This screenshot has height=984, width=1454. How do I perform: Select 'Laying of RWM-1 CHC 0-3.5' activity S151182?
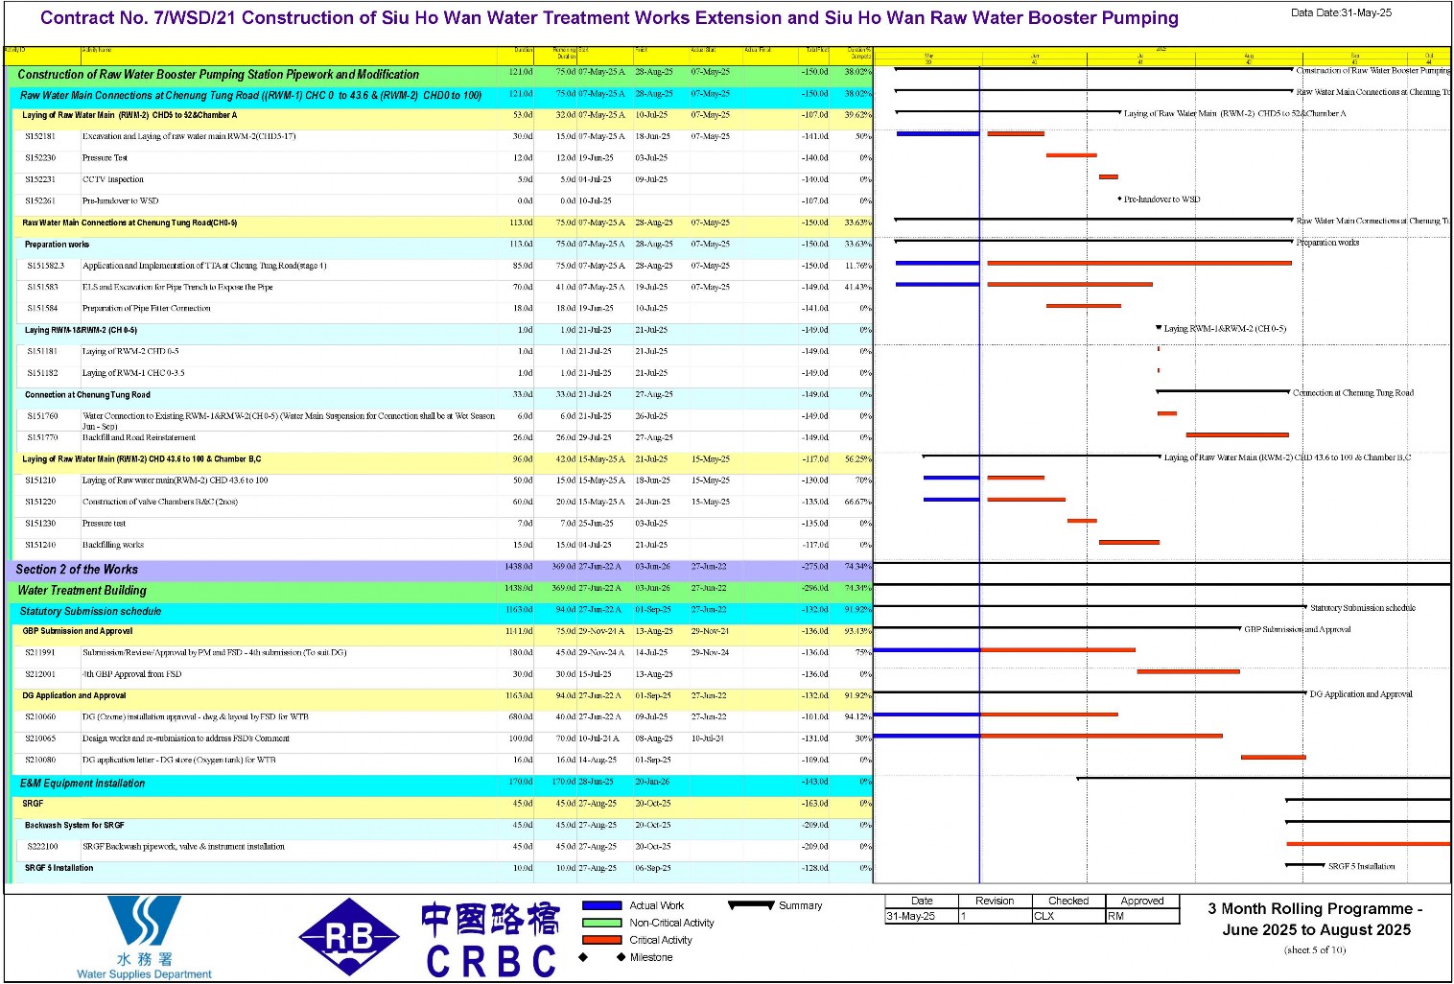pos(133,373)
